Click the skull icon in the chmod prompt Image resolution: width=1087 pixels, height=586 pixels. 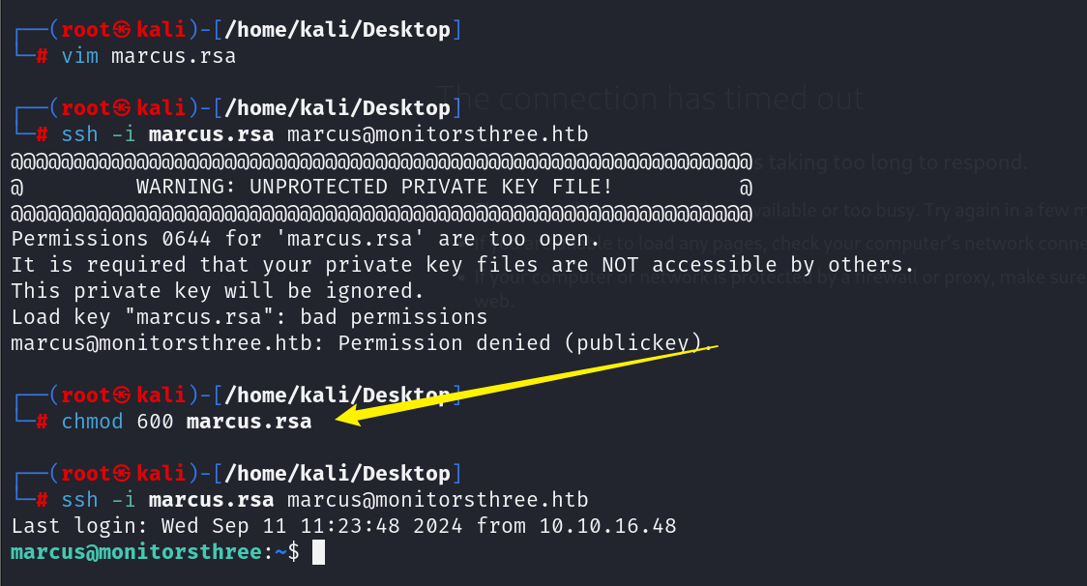pos(122,396)
